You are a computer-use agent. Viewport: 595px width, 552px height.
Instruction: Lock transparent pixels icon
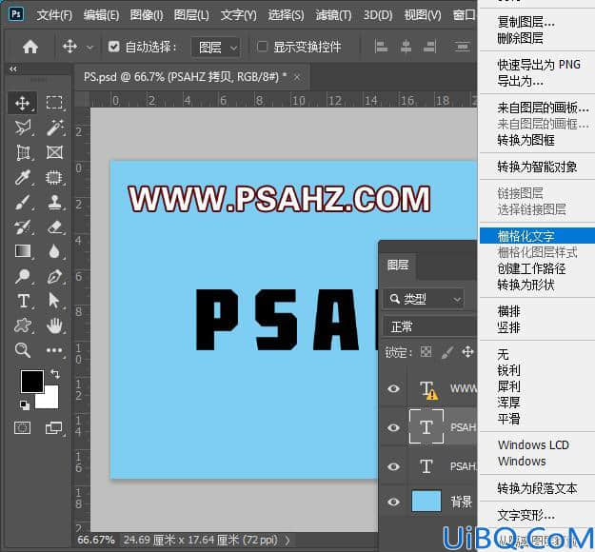pos(426,352)
